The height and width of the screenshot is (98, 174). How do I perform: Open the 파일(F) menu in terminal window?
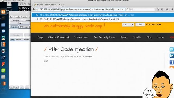click(23, 4)
